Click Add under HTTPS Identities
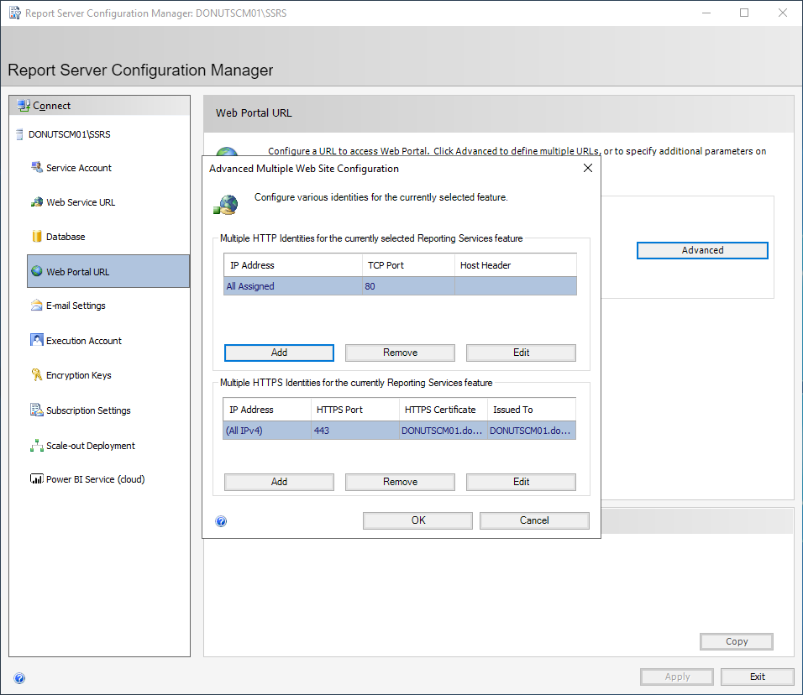Viewport: 803px width, 695px height. pyautogui.click(x=279, y=482)
